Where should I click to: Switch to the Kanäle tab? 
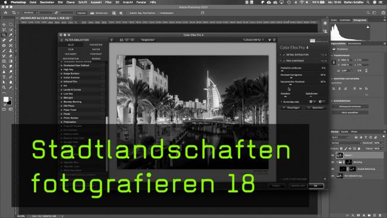tap(345, 132)
